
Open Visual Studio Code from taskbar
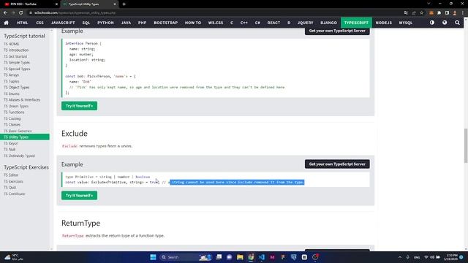(262, 257)
